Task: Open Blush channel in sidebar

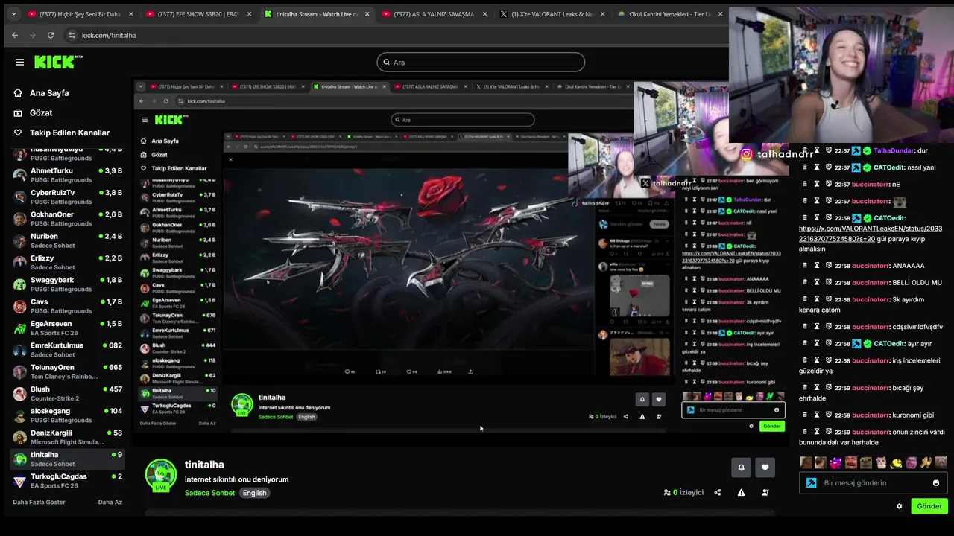Action: click(x=67, y=393)
